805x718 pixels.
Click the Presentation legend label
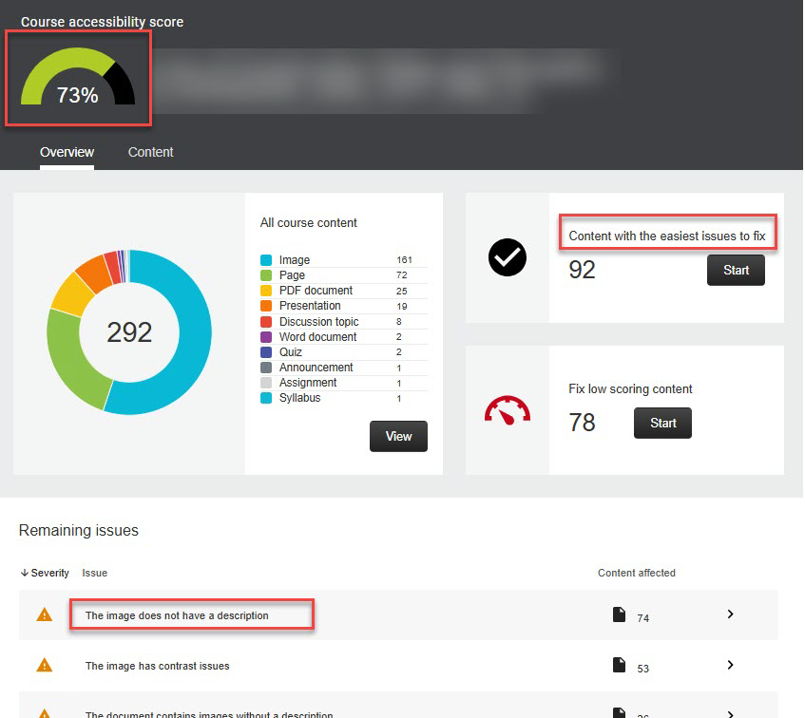tap(310, 306)
